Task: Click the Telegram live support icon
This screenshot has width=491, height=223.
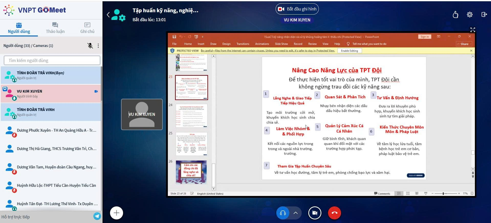Action: tap(97, 216)
